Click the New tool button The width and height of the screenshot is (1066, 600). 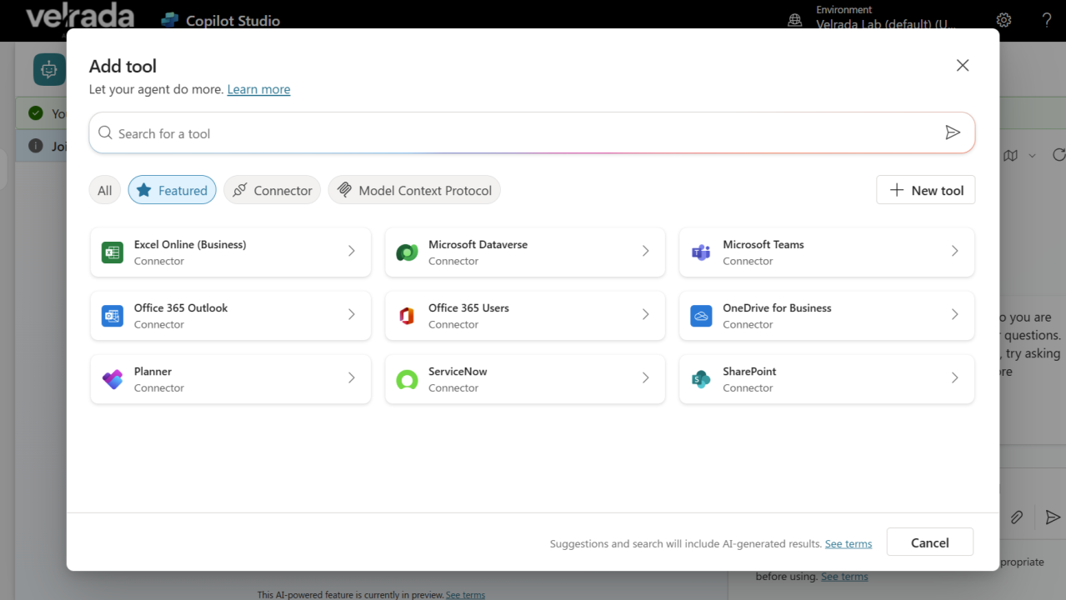[x=925, y=189]
